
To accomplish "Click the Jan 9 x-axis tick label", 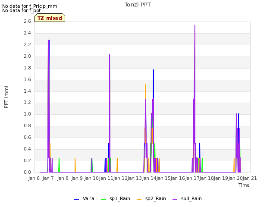I will click(77, 178).
